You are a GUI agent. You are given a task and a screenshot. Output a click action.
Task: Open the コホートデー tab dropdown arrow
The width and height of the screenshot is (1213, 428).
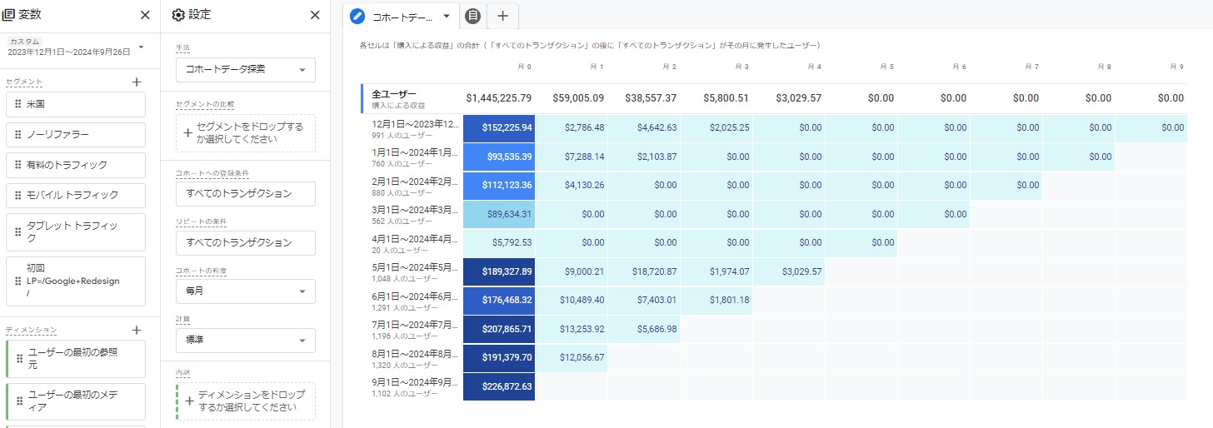click(x=447, y=16)
